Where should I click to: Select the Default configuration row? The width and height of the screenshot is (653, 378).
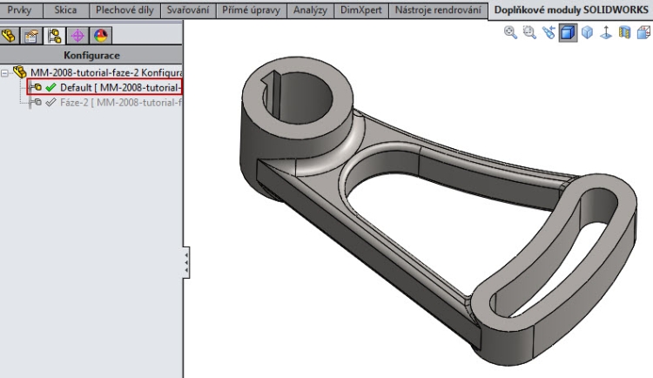pos(104,87)
